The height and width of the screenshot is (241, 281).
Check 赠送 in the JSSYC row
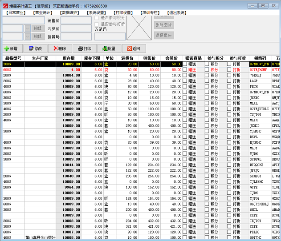(185, 98)
